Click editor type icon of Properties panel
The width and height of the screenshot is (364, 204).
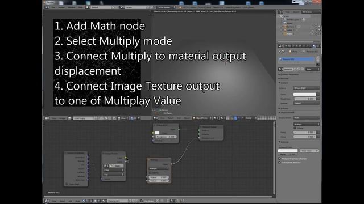point(280,46)
